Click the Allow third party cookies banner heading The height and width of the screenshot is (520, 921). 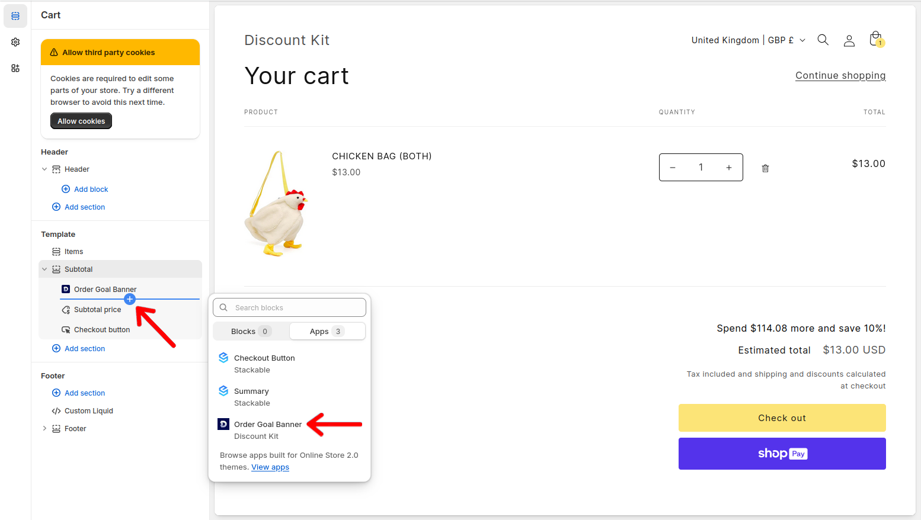click(x=108, y=52)
